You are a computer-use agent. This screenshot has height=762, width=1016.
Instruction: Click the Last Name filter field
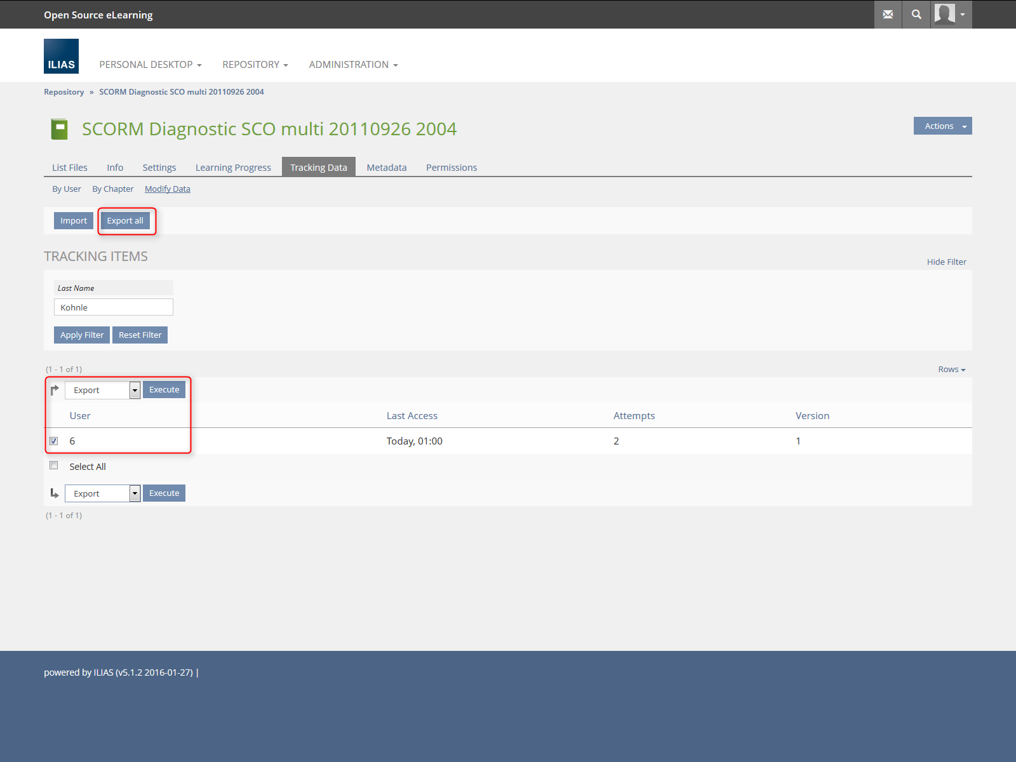[x=114, y=307]
